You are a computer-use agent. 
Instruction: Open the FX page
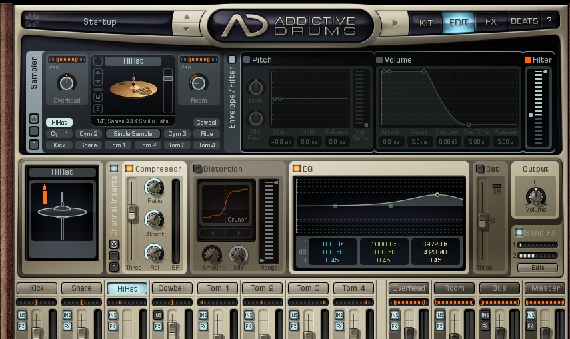click(x=491, y=22)
